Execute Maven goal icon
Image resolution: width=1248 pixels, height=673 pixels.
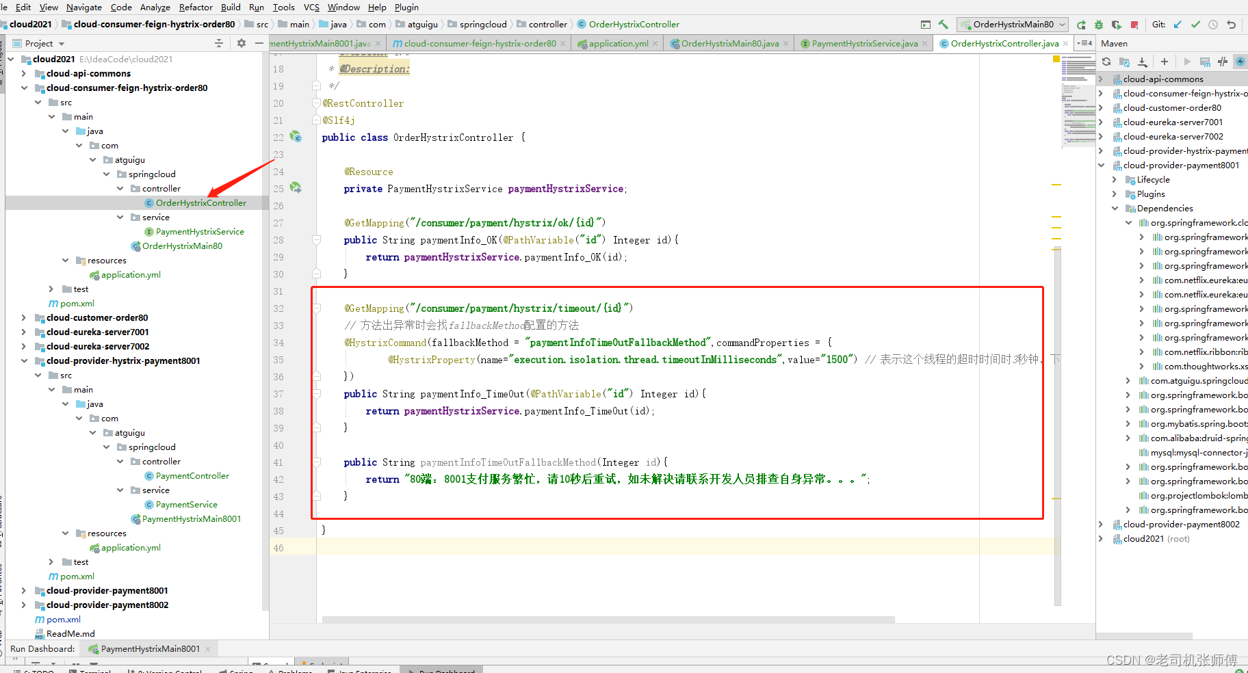[x=1205, y=62]
